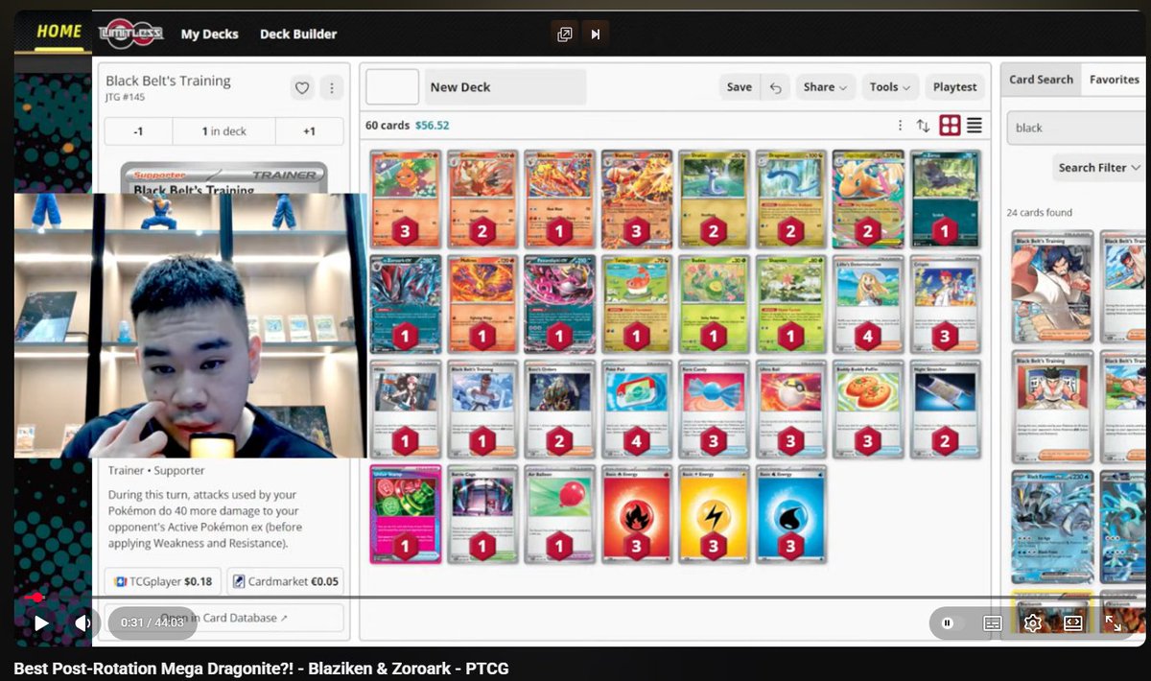Select the Ultra Ball card in the deck
The width and height of the screenshot is (1151, 681).
(x=790, y=409)
